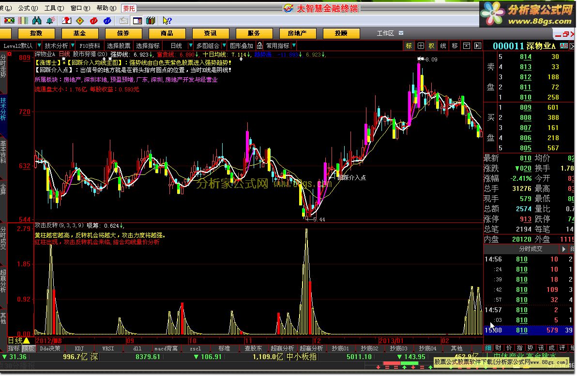Click the blue circular info icon
This screenshot has width=577, height=376.
coord(107,21)
